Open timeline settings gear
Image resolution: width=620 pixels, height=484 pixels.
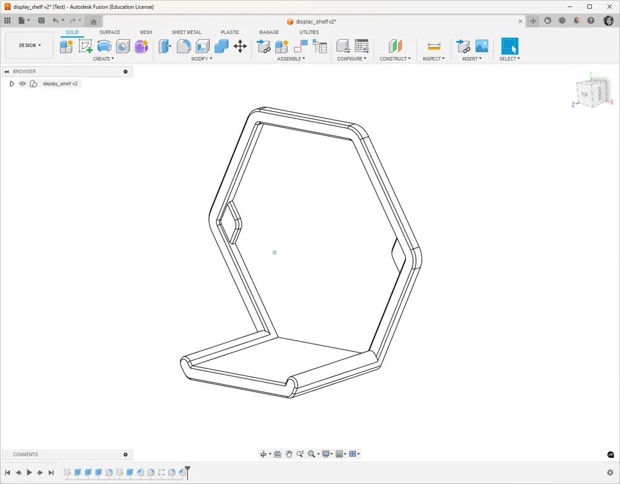point(609,473)
